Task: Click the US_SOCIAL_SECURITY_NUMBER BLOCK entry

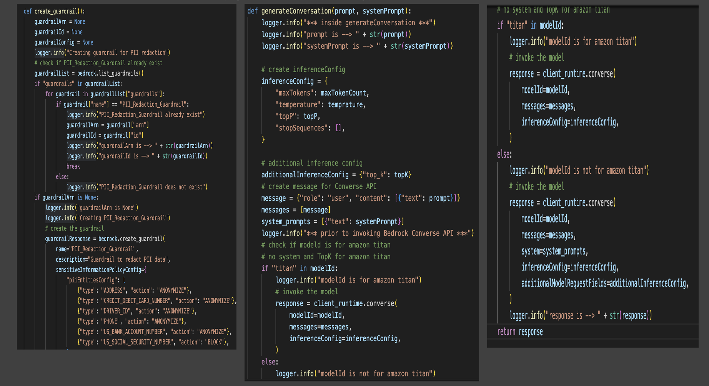Action: [153, 342]
